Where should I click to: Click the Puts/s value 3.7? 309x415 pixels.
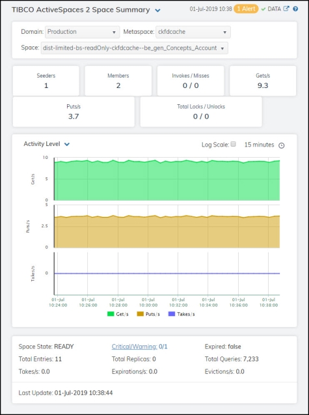pyautogui.click(x=74, y=117)
